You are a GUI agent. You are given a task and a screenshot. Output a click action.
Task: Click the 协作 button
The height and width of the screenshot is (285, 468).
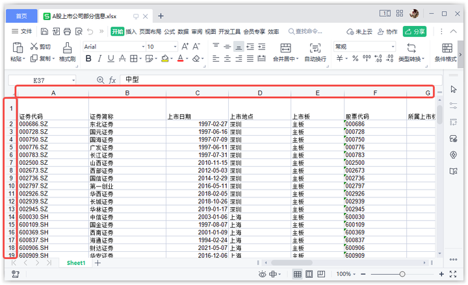tap(387, 32)
